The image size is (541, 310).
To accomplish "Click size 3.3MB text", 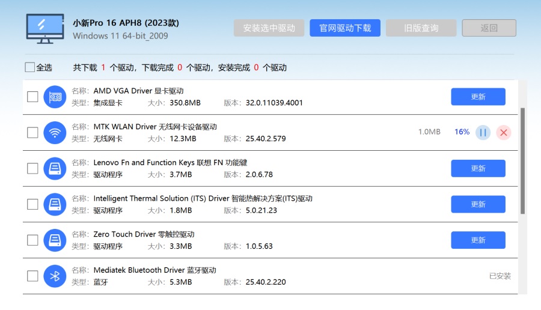I will [x=180, y=246].
